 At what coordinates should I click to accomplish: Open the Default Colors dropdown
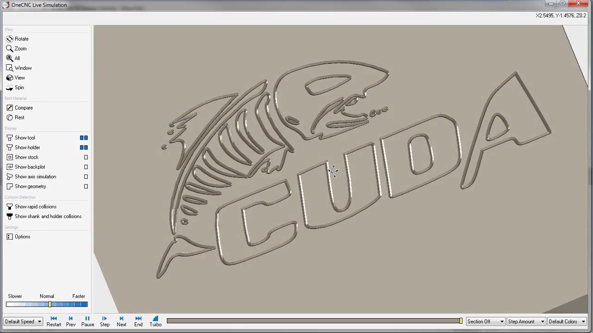tap(567, 321)
